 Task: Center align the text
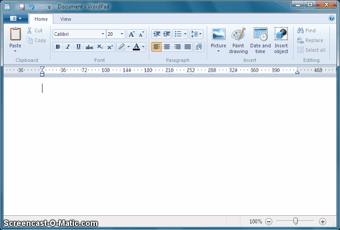(167, 47)
